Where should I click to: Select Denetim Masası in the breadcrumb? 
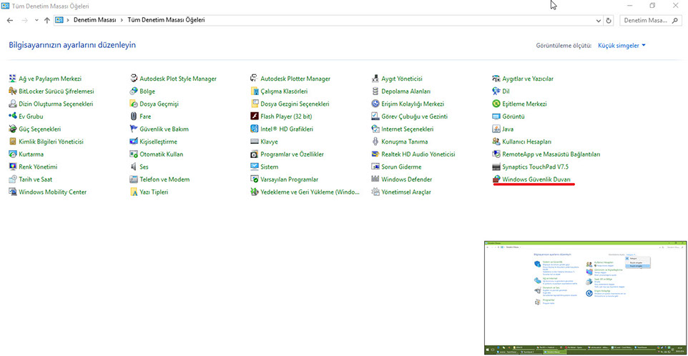point(95,20)
